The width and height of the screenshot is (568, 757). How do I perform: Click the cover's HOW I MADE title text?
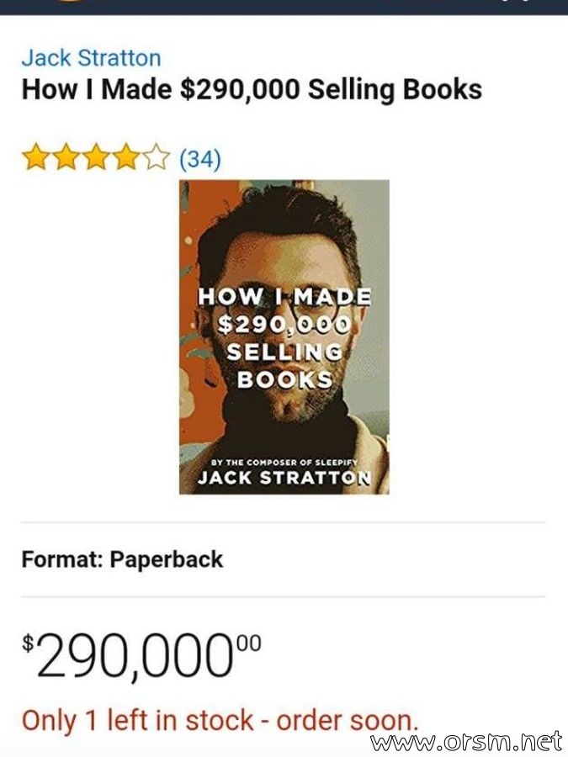pos(284,296)
